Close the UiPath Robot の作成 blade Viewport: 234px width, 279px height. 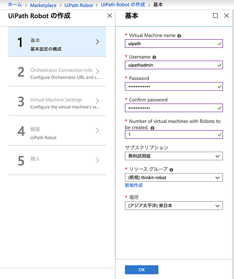click(x=110, y=16)
